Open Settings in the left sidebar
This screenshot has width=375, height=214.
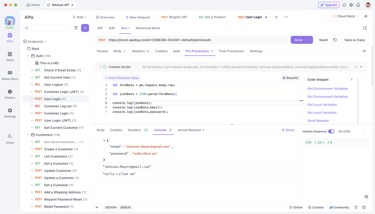[x=10, y=113]
